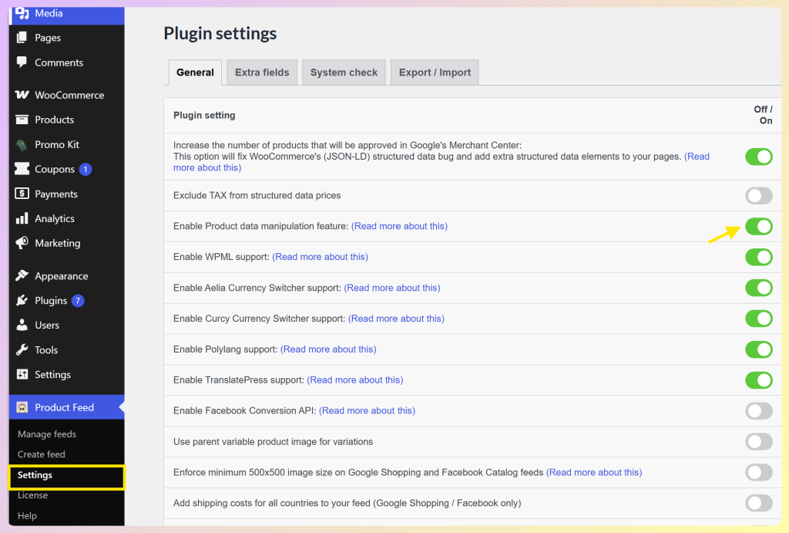
Task: Click the Coupons ticket icon
Action: [x=22, y=169]
